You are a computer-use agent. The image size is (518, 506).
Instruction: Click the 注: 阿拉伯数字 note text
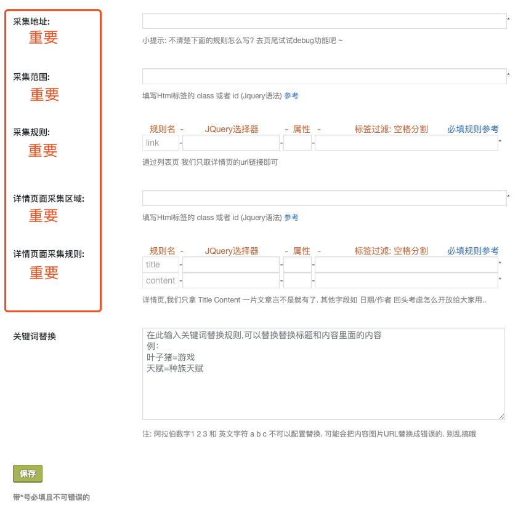(309, 434)
